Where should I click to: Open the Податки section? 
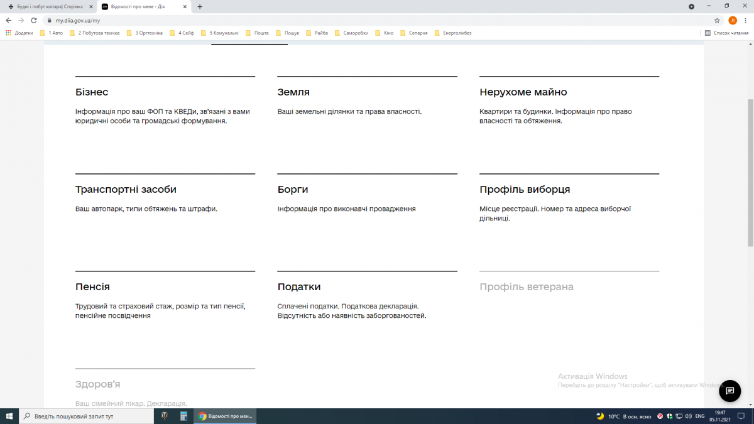(x=299, y=287)
